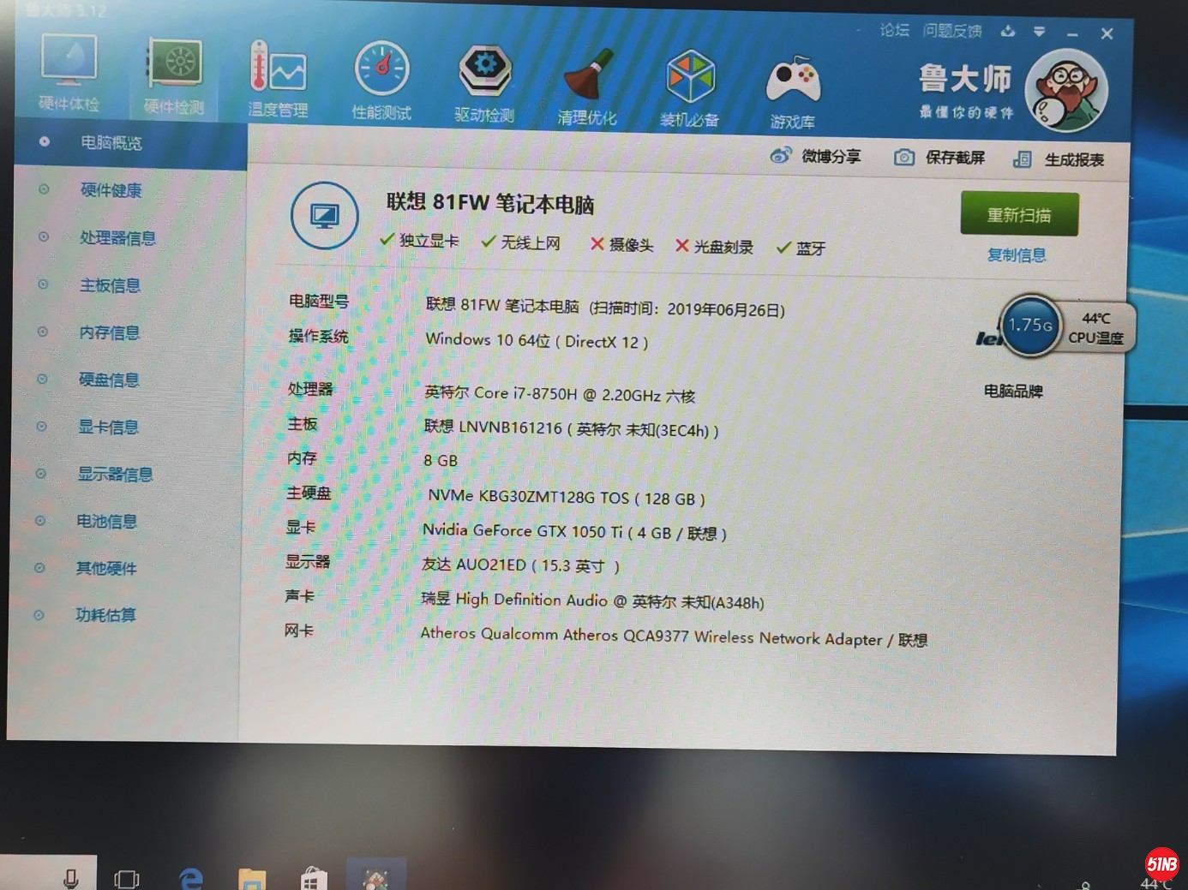Click the NVMe KBG30ZMT128G disk value

pyautogui.click(x=567, y=498)
